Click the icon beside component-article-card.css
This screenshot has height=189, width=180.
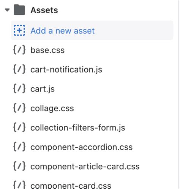coord(19,166)
